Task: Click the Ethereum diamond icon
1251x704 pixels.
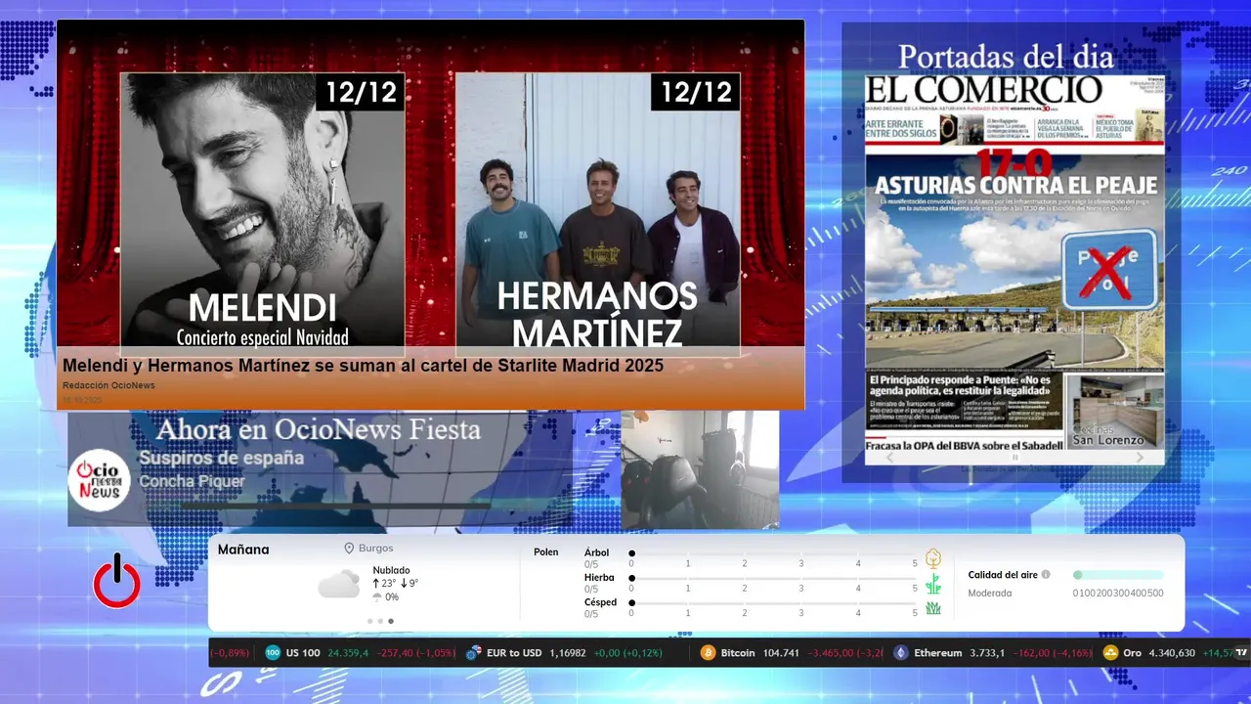Action: point(900,652)
